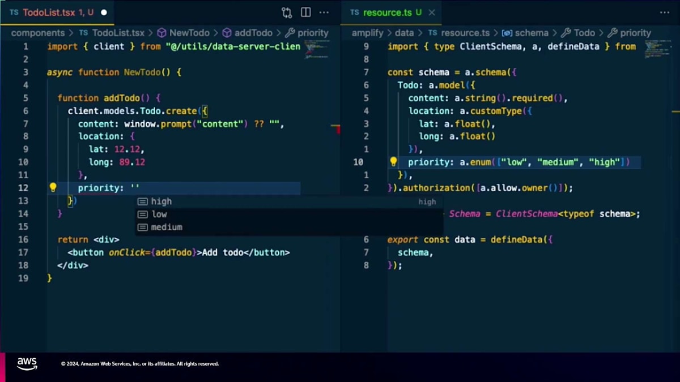Close the resource.ts tab

(432, 12)
